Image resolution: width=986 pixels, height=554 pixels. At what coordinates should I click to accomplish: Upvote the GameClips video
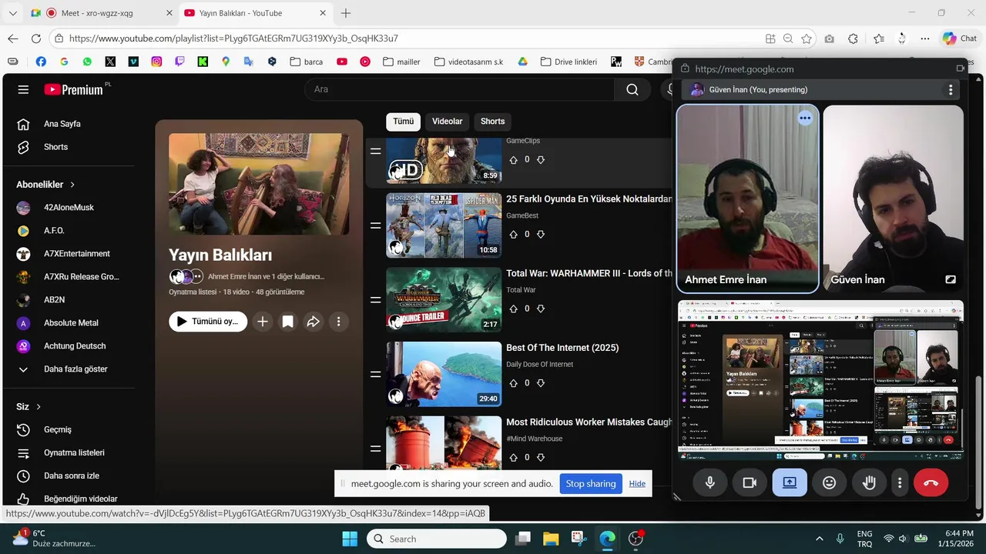click(x=514, y=160)
